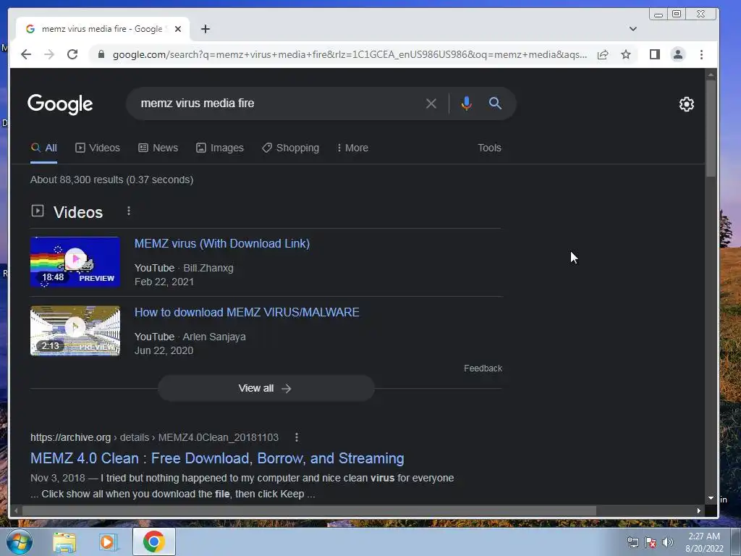
Task: Click the volume speaker tray icon
Action: click(667, 542)
